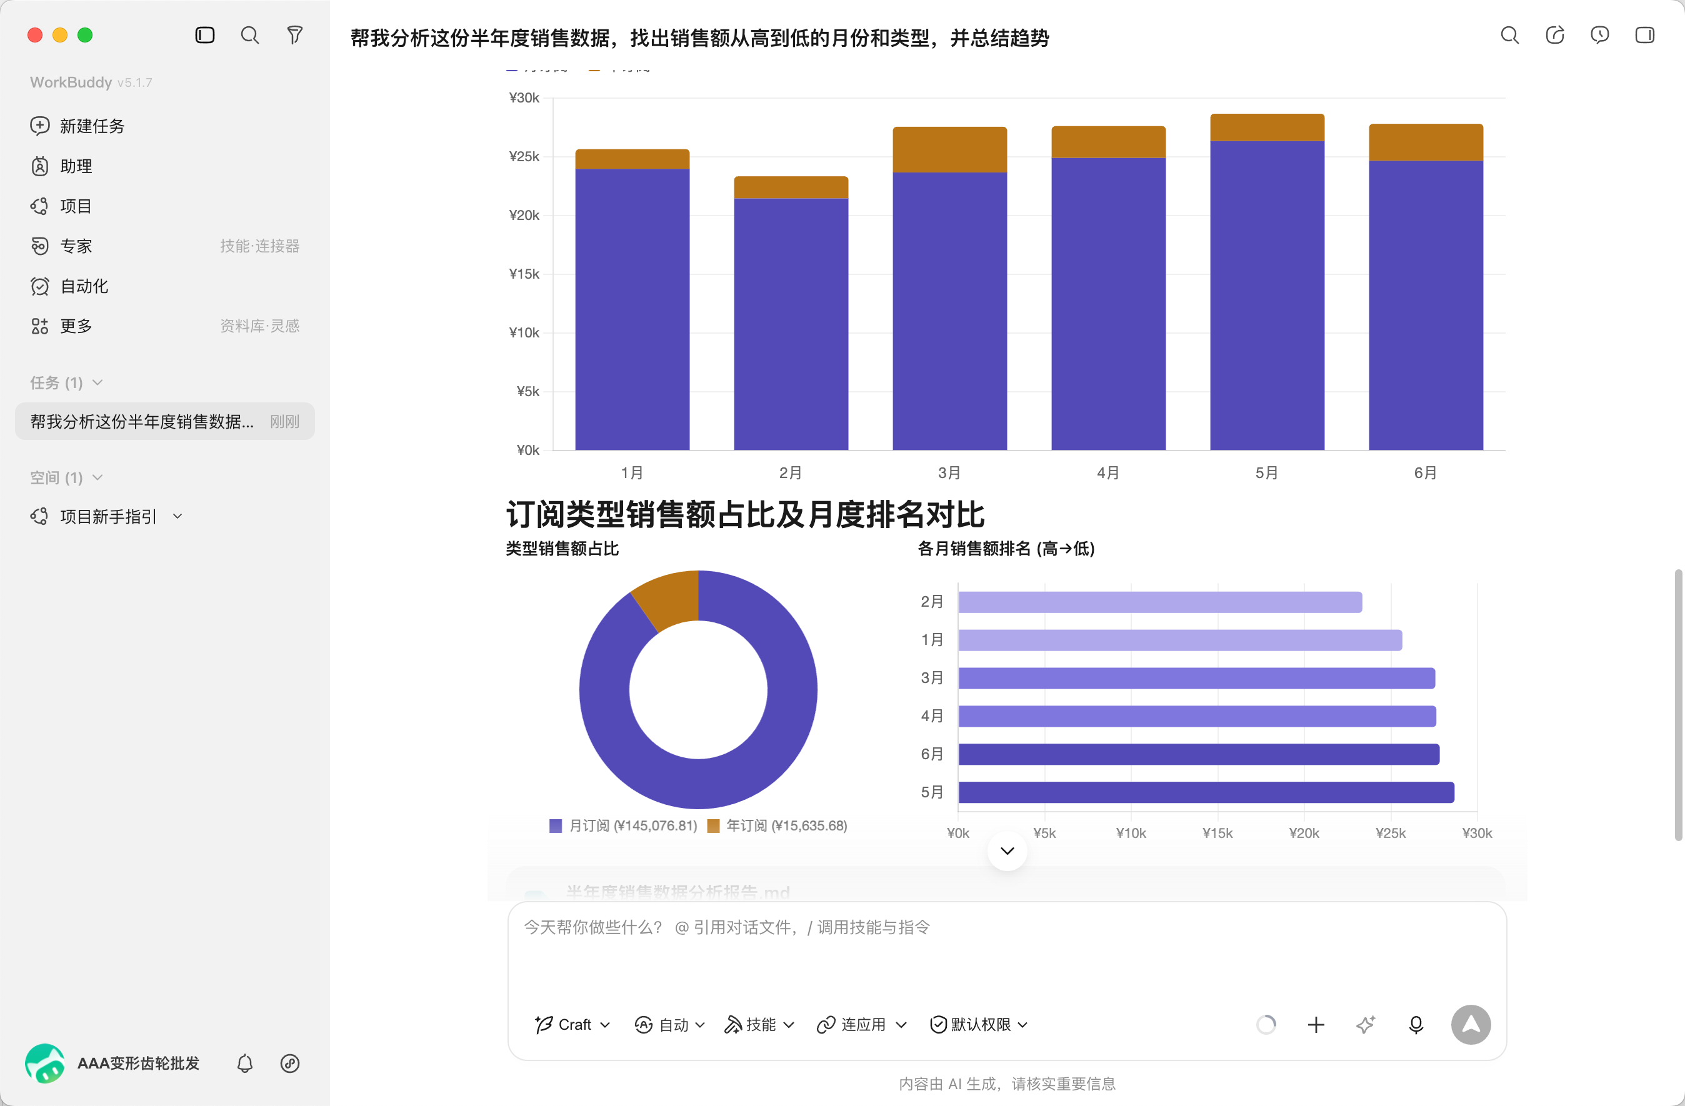Collapse the 空间 (1) group

tap(66, 477)
